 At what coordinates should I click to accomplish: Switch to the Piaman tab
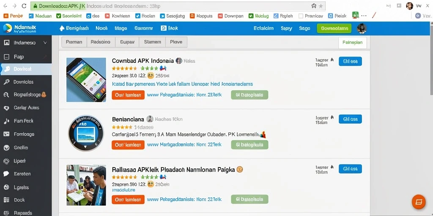74,42
